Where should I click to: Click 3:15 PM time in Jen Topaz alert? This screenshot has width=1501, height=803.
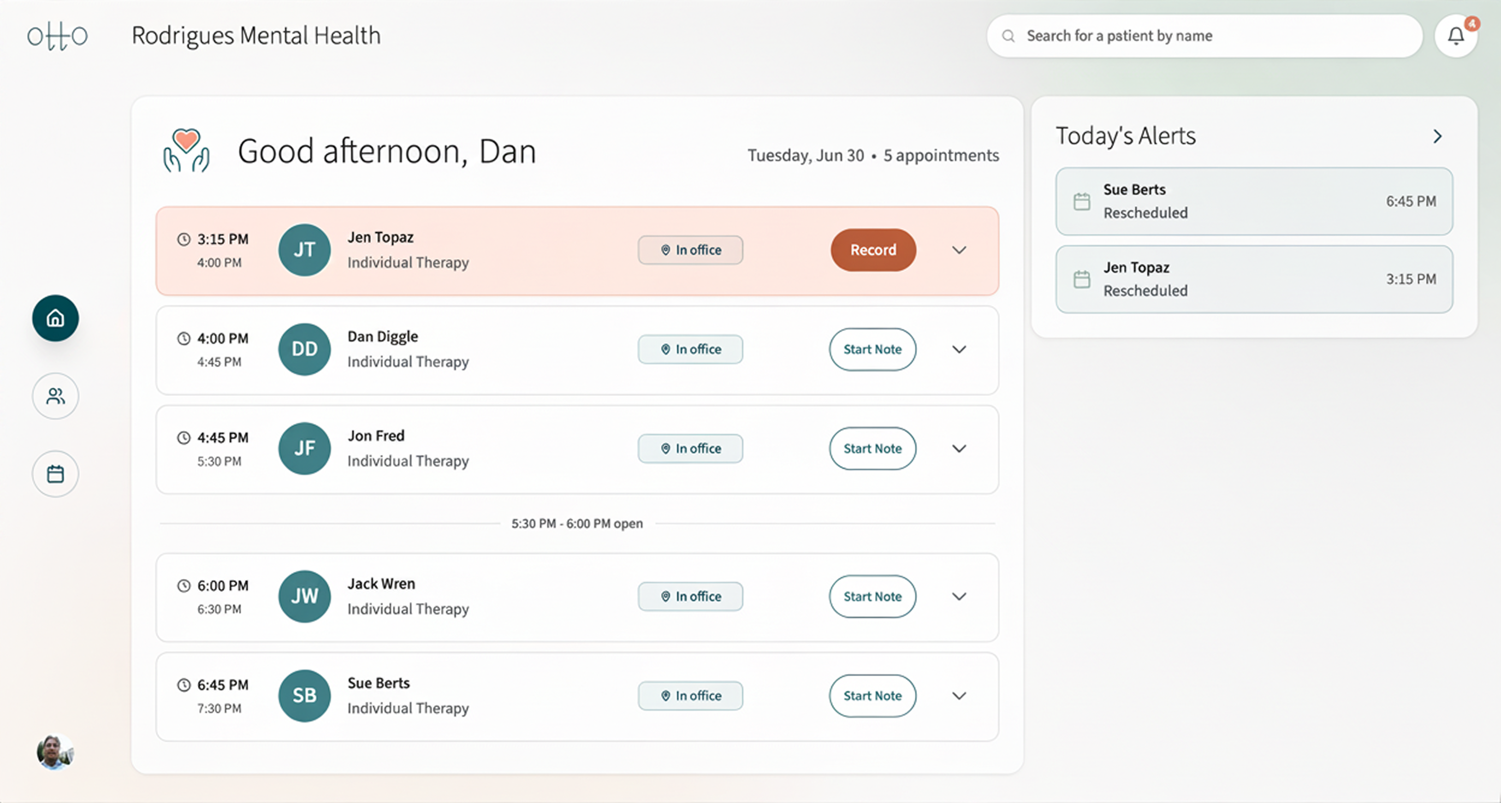click(1410, 278)
